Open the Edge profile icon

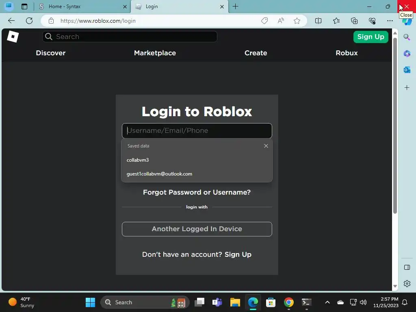9,6
